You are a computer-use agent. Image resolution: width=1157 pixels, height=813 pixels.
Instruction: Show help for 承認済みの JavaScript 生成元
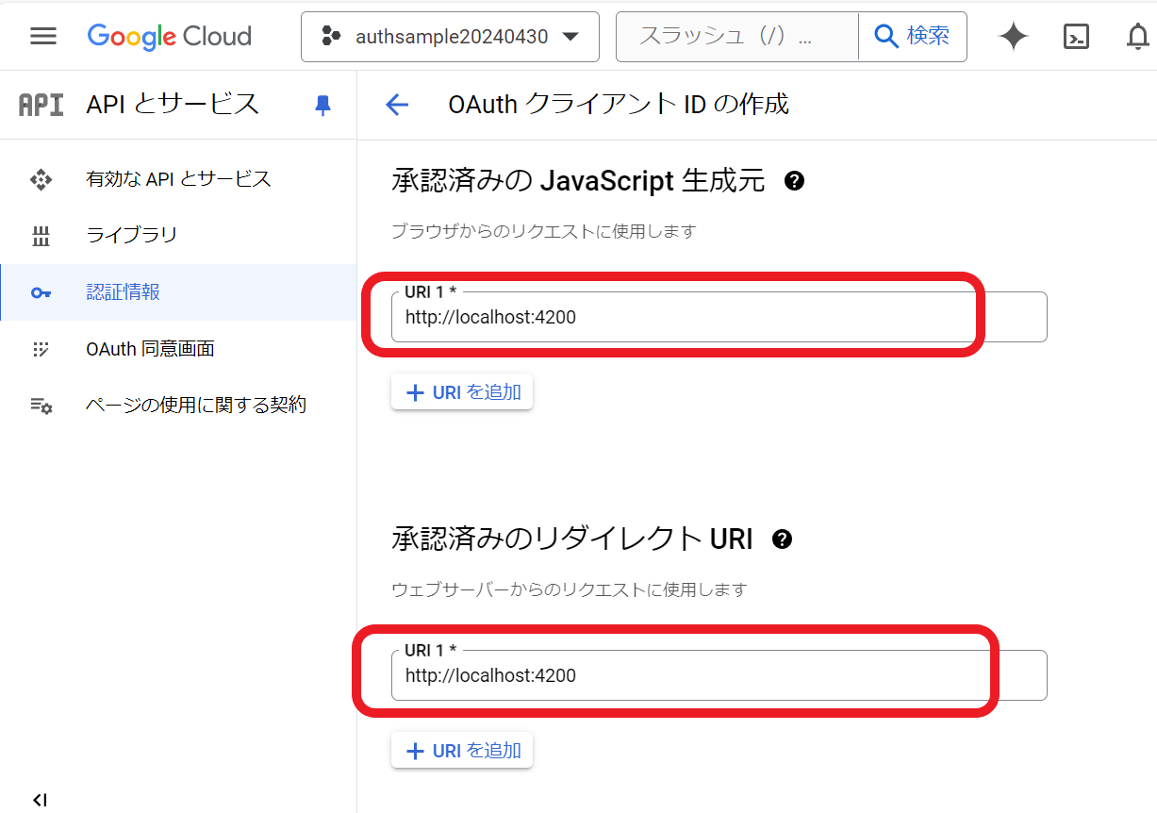(794, 180)
